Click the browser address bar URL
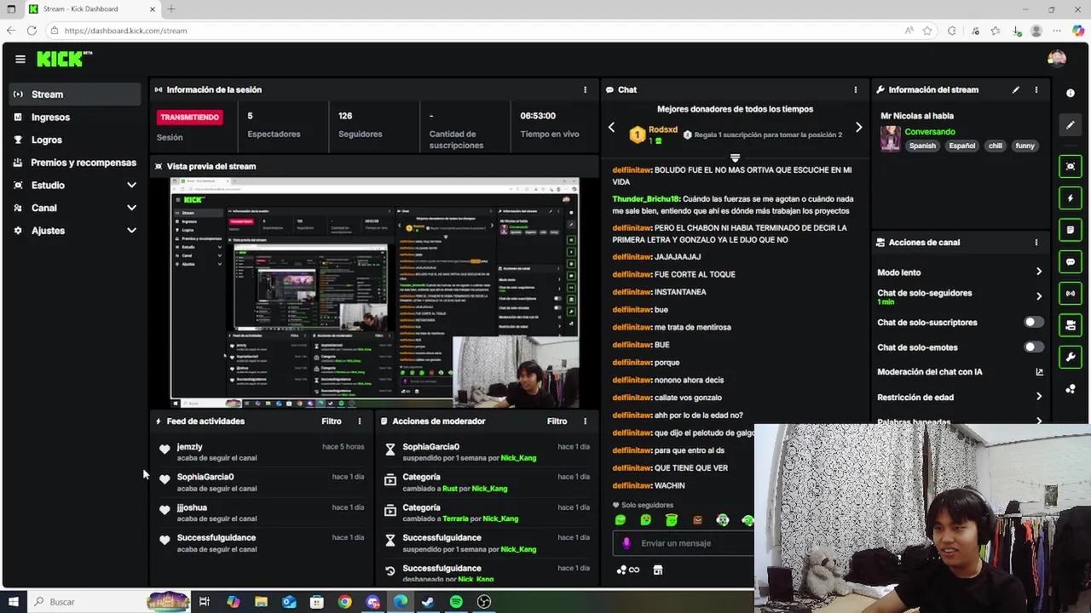Image resolution: width=1091 pixels, height=613 pixels. coord(125,31)
